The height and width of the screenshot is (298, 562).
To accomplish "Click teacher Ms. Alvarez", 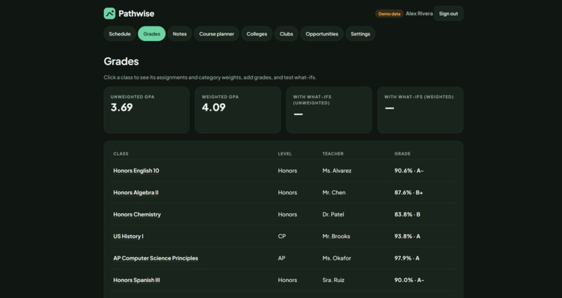I will coord(337,171).
